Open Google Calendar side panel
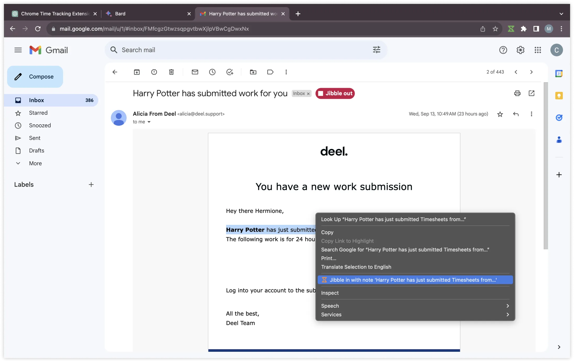The image size is (574, 362). [559, 73]
